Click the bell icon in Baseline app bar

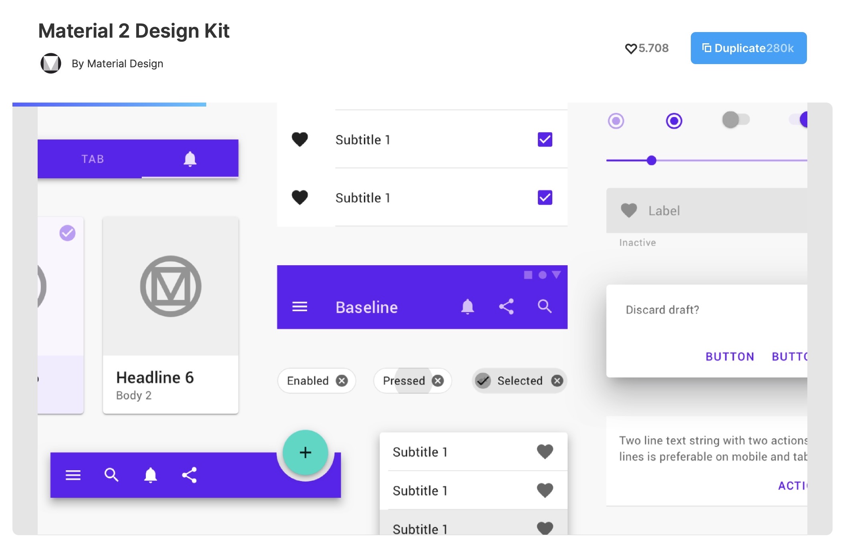(467, 307)
